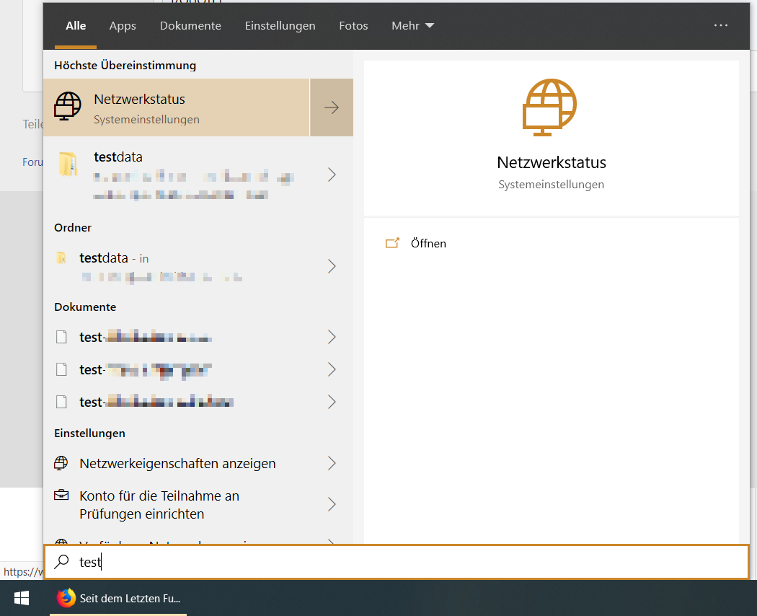Click into the search box containing test
Viewport: 757px width, 616px height.
(x=397, y=562)
